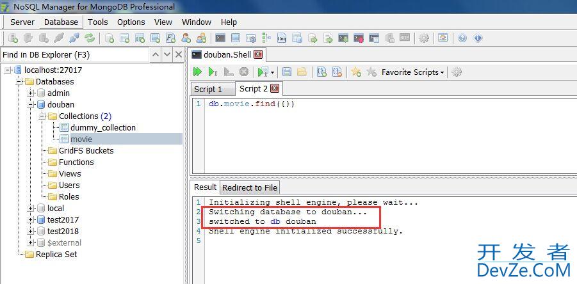Click the blue Info (i) toolbar icon
Viewport: 577px width, 284px height.
tap(478, 38)
